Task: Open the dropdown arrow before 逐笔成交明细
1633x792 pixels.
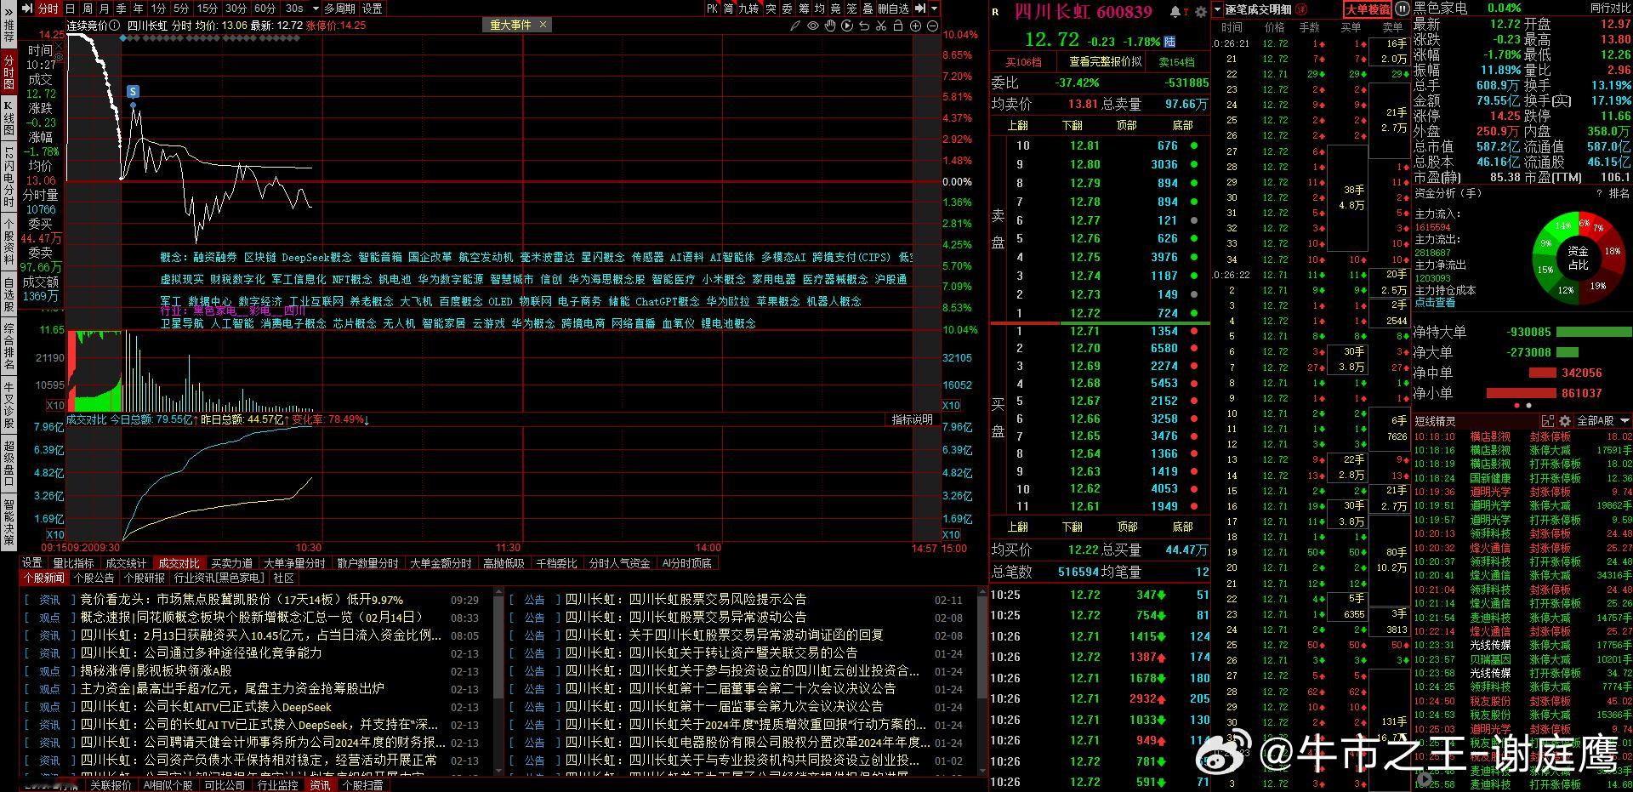Action: point(1217,9)
